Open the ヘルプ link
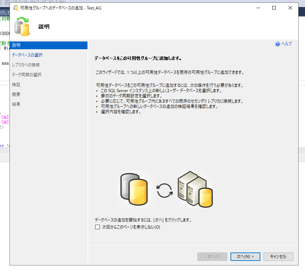 pos(286,44)
